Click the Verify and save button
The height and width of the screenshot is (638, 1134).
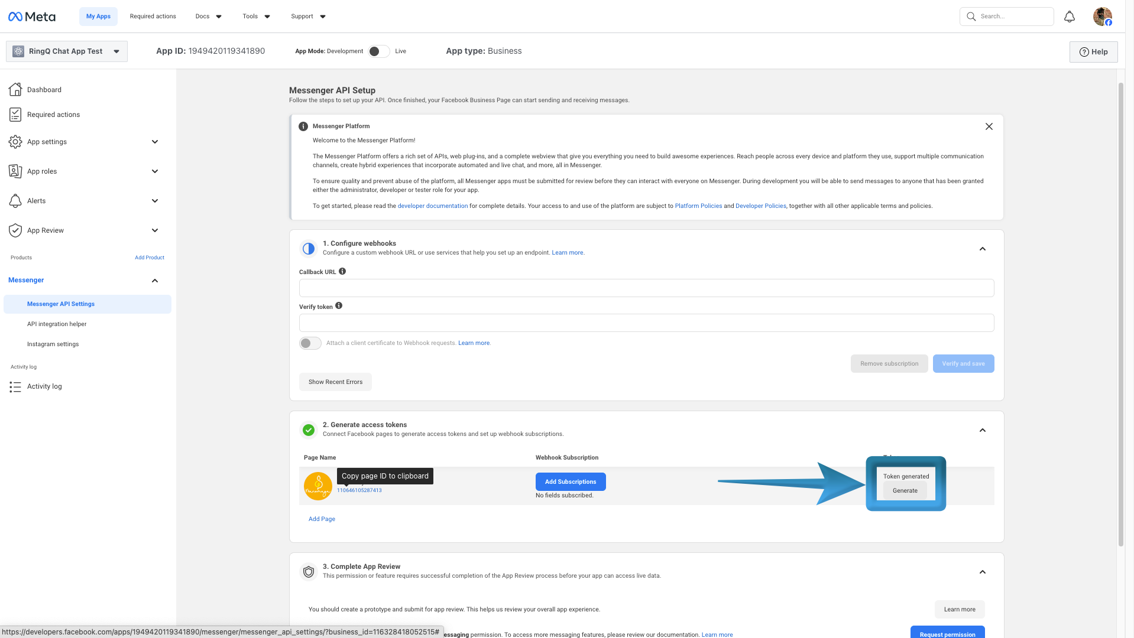[964, 364]
